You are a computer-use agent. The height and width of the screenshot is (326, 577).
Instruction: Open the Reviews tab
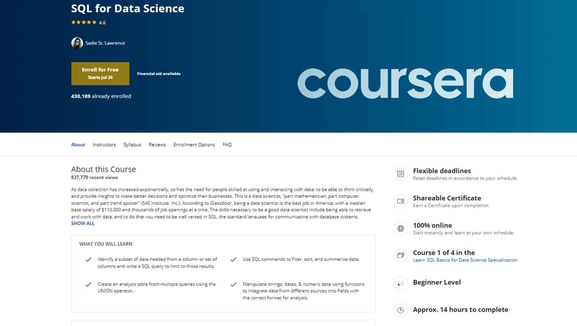point(157,145)
